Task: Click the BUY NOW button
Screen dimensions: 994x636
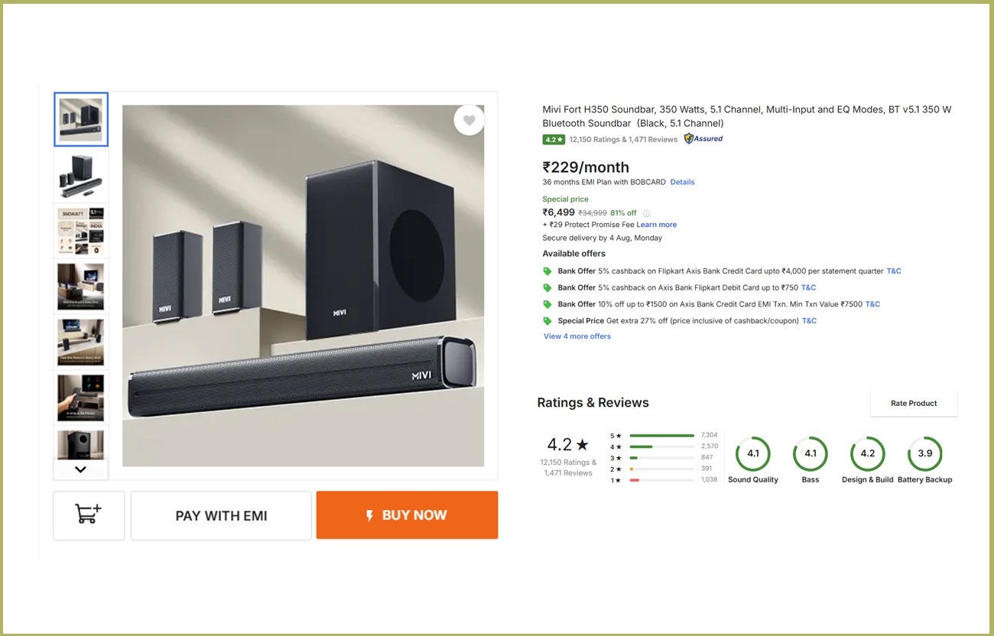Action: point(407,515)
